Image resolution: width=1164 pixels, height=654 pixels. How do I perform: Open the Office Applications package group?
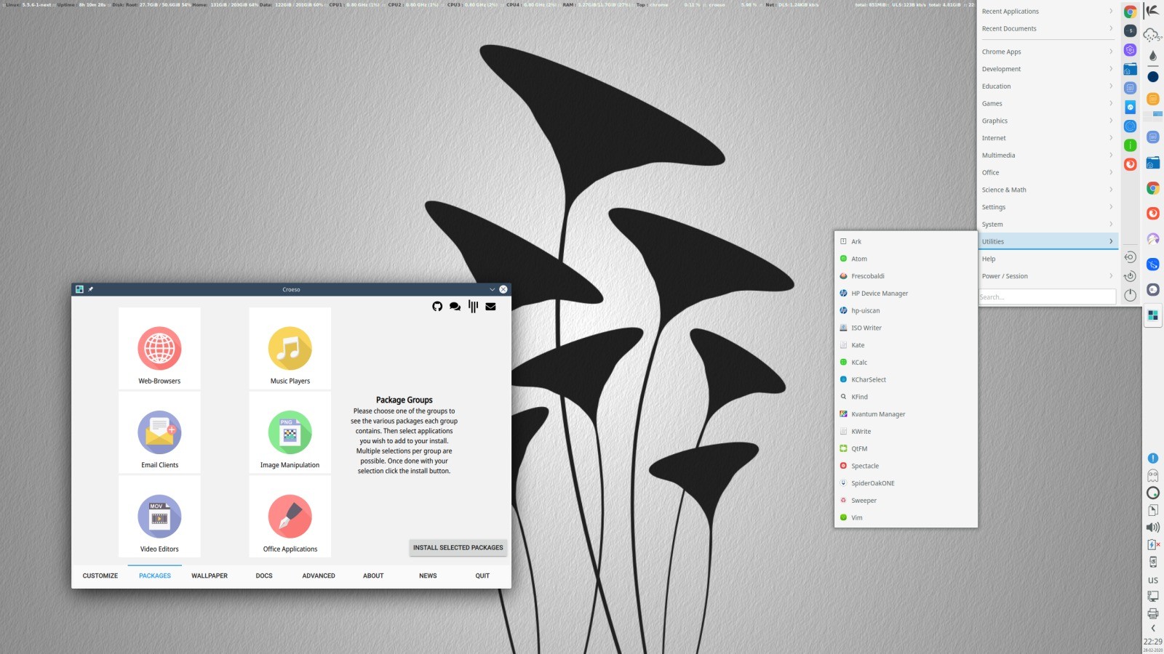click(289, 517)
